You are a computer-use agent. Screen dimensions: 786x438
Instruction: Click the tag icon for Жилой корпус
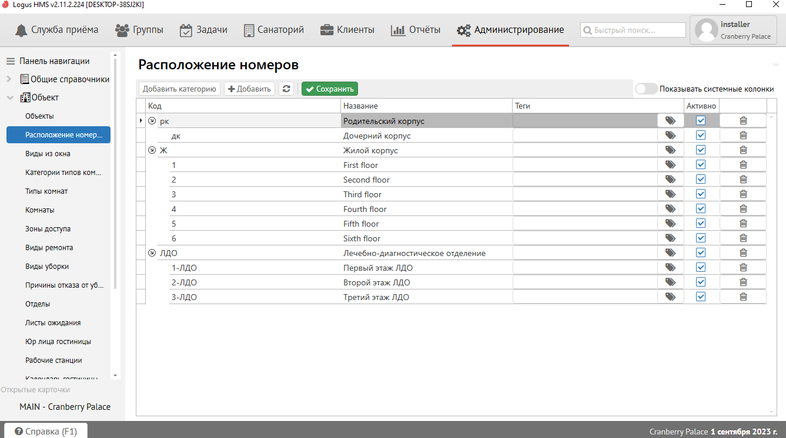pos(670,150)
